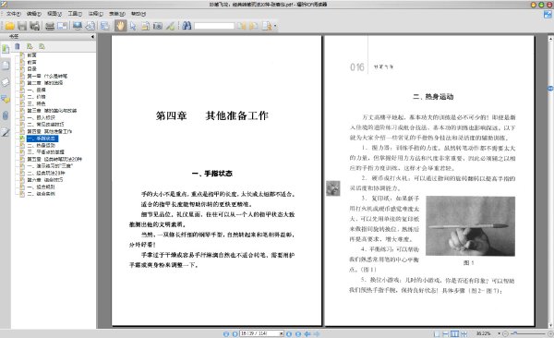Select the 目录 bookmark

31,69
